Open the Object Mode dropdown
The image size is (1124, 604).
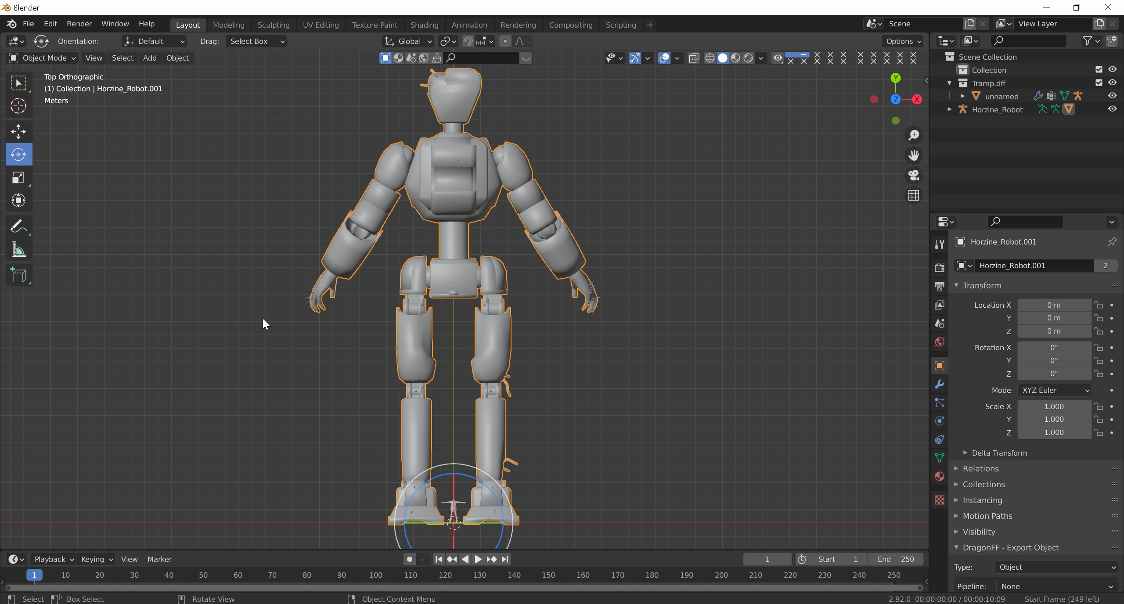(x=42, y=58)
